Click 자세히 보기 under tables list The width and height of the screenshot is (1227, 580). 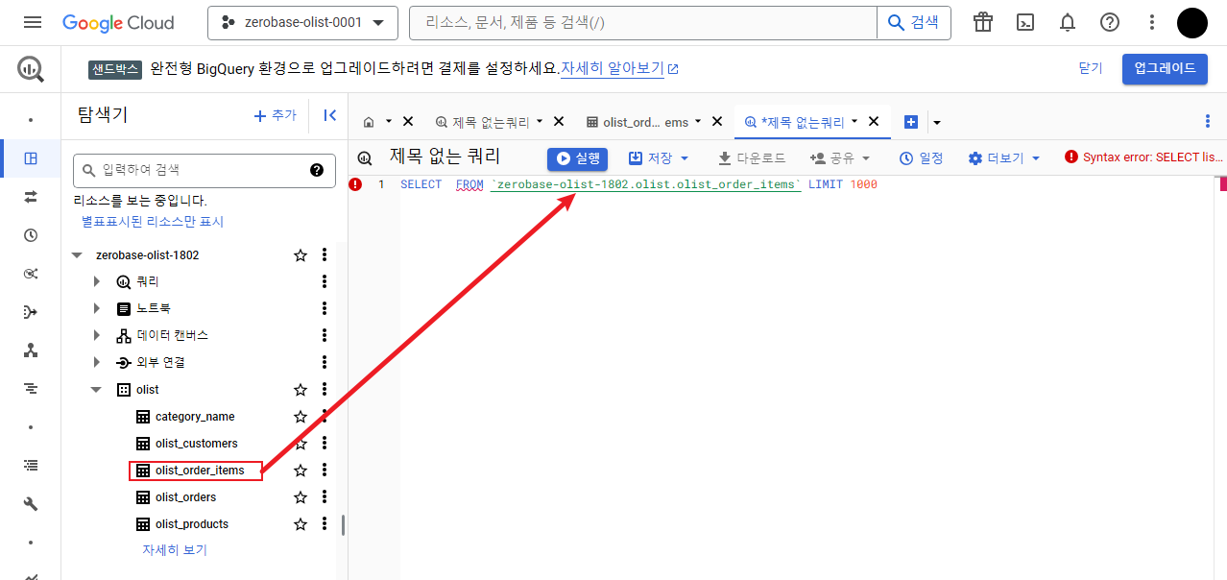coord(175,550)
